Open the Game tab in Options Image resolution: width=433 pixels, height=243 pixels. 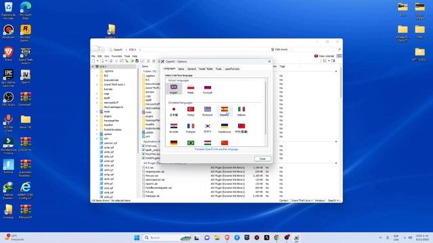[x=181, y=69]
